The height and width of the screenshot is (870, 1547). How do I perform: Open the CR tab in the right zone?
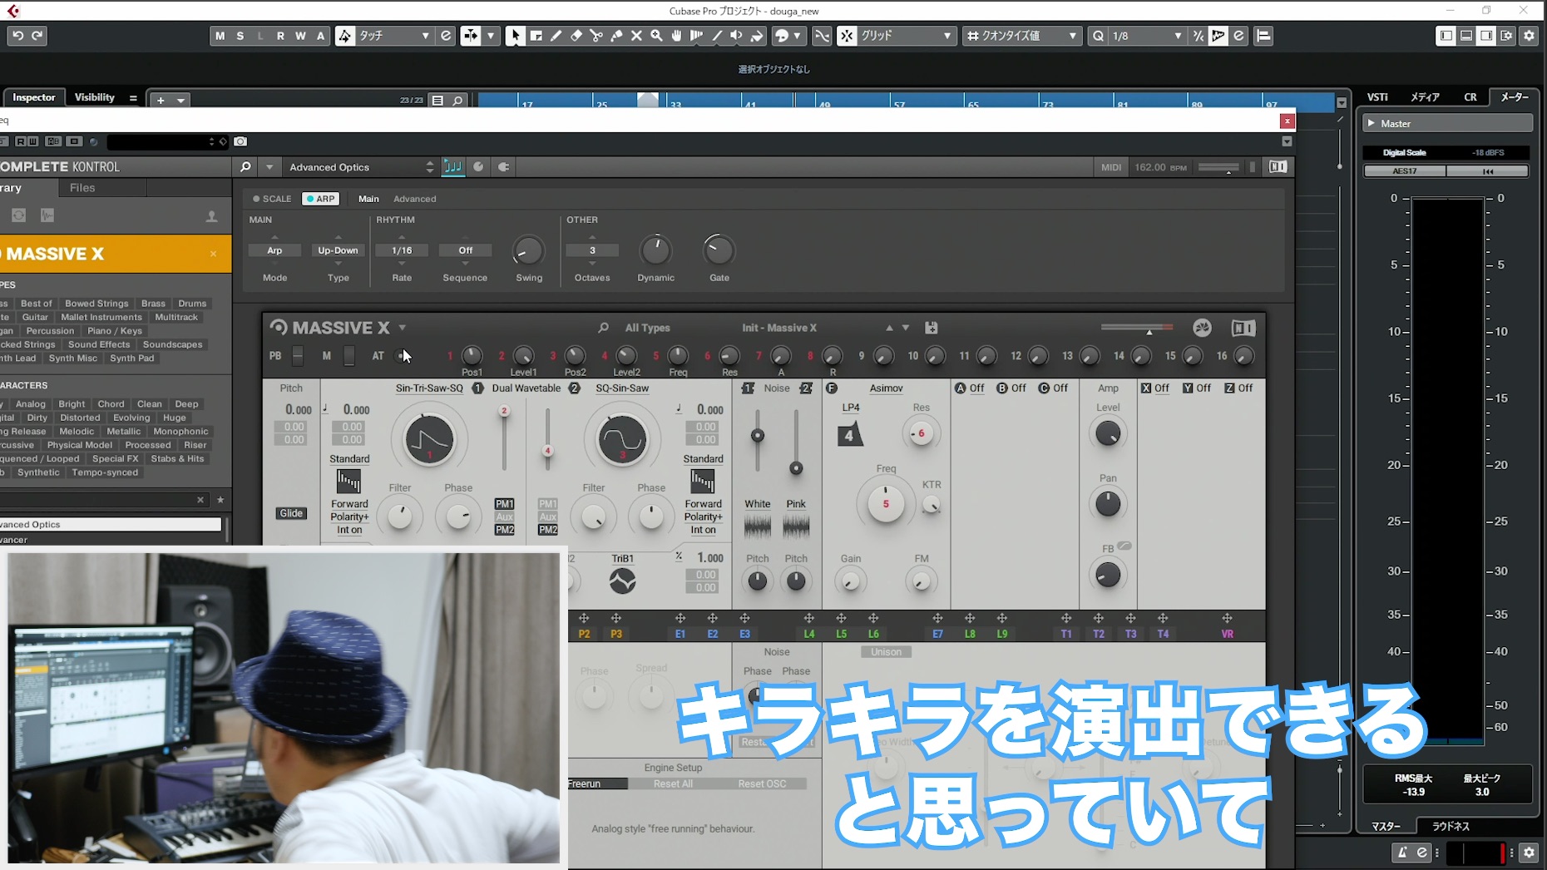(x=1470, y=97)
